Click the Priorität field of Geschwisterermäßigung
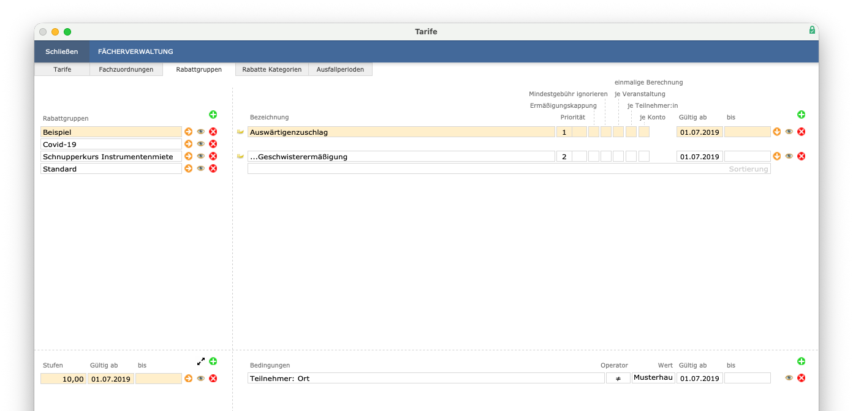 tap(564, 156)
